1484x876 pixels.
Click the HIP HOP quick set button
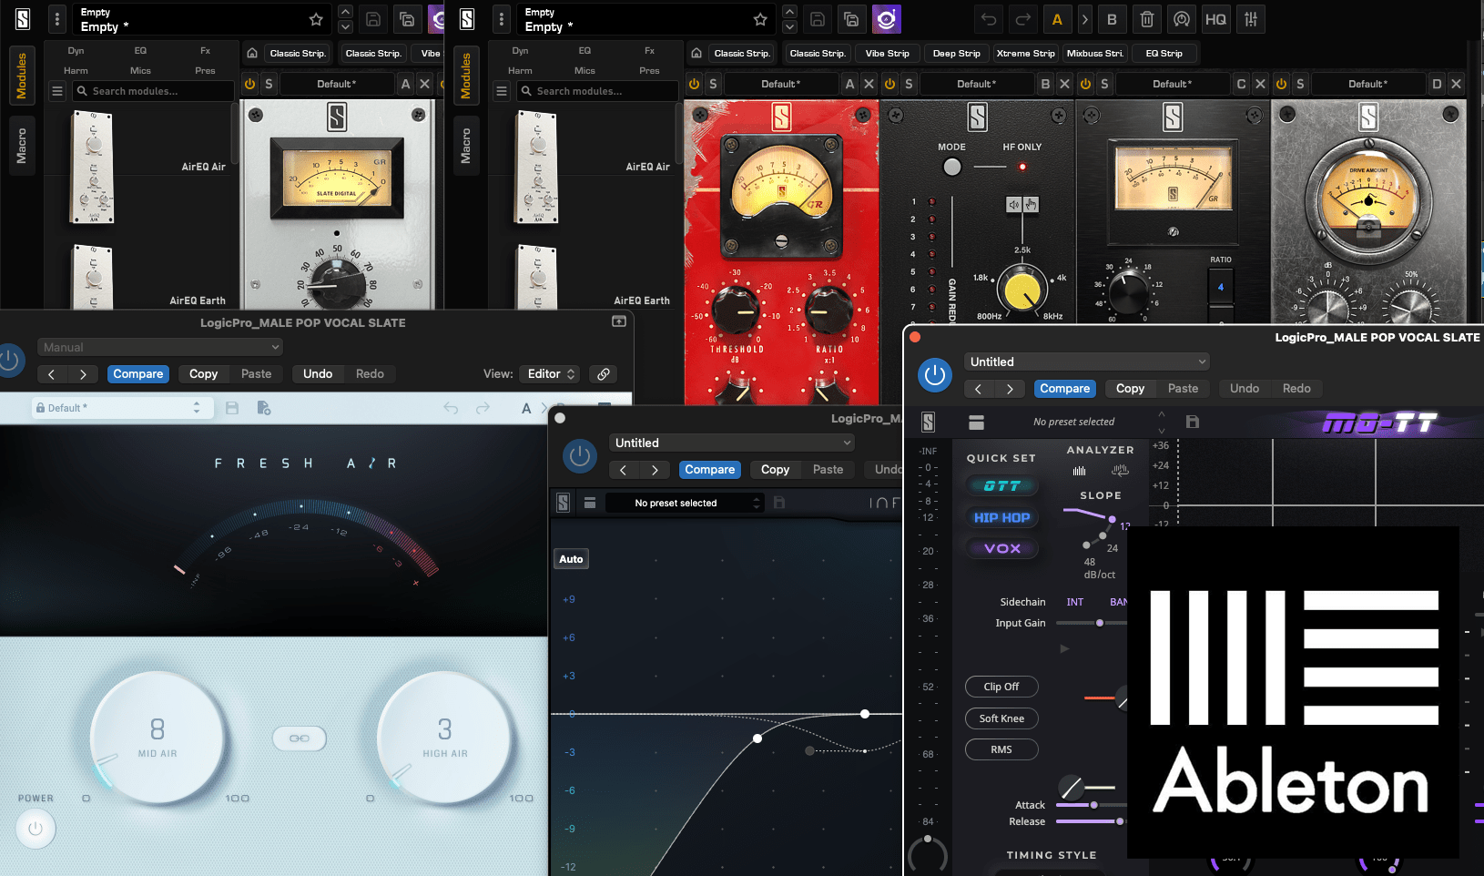point(1001,517)
